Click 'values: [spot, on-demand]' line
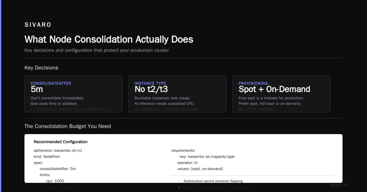This screenshot has width=367, height=192. point(200,169)
